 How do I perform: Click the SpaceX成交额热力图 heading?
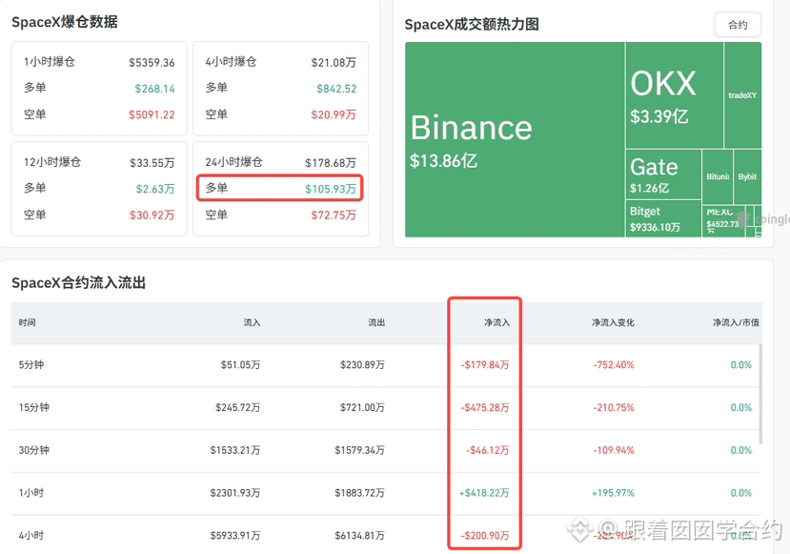[x=472, y=24]
